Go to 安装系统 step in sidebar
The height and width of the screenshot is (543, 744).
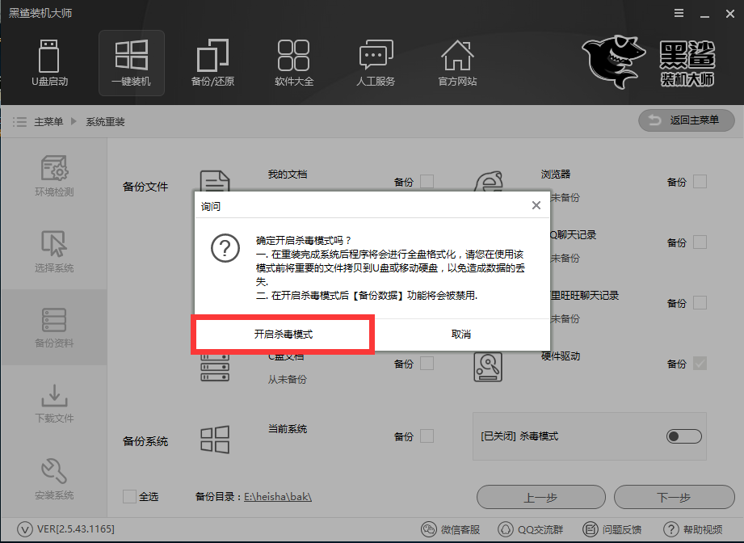[54, 479]
